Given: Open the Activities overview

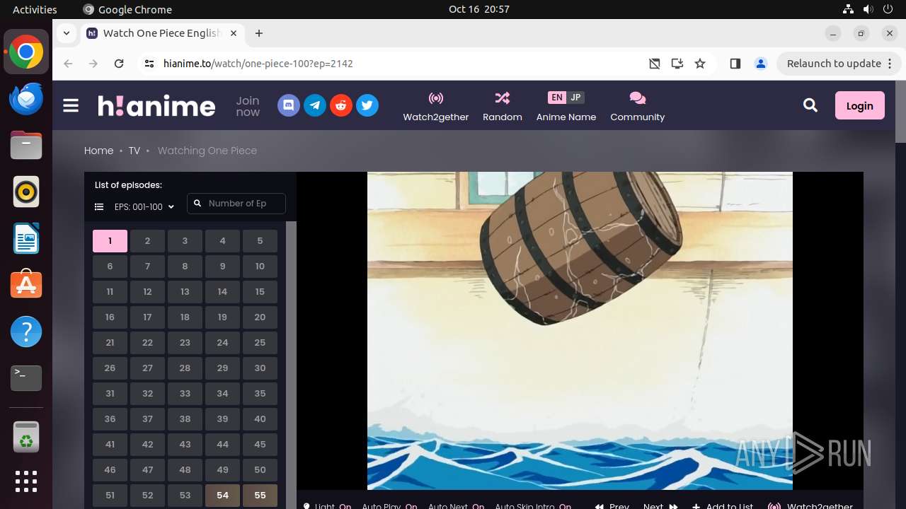Looking at the screenshot, I should click(35, 9).
